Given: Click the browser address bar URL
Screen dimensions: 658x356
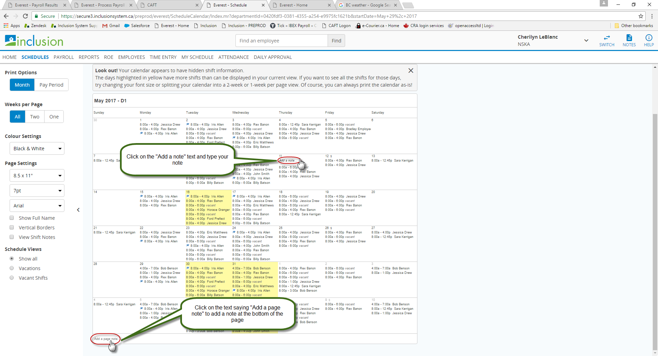Looking at the screenshot, I should 239,16.
